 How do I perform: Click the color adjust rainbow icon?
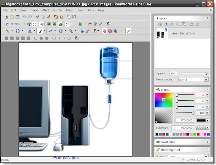pyautogui.click(x=89, y=24)
